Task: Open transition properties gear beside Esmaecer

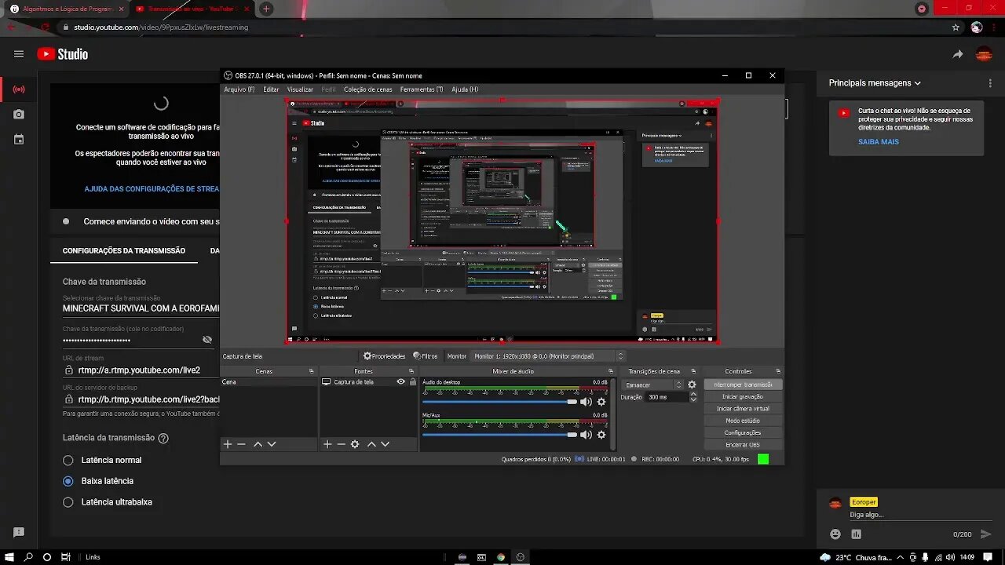Action: point(692,385)
